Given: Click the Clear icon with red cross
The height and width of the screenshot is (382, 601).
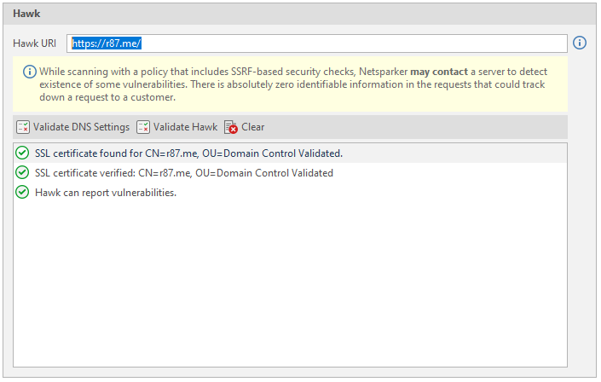Looking at the screenshot, I should coord(231,127).
